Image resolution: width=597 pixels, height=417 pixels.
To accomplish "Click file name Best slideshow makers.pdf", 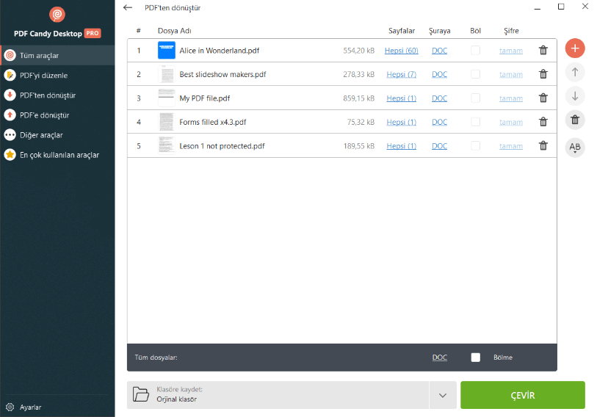I will tap(222, 74).
